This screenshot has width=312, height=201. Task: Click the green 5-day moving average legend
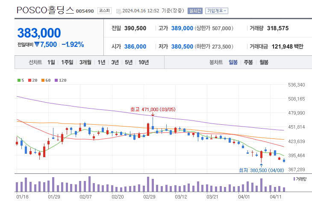point(21,80)
